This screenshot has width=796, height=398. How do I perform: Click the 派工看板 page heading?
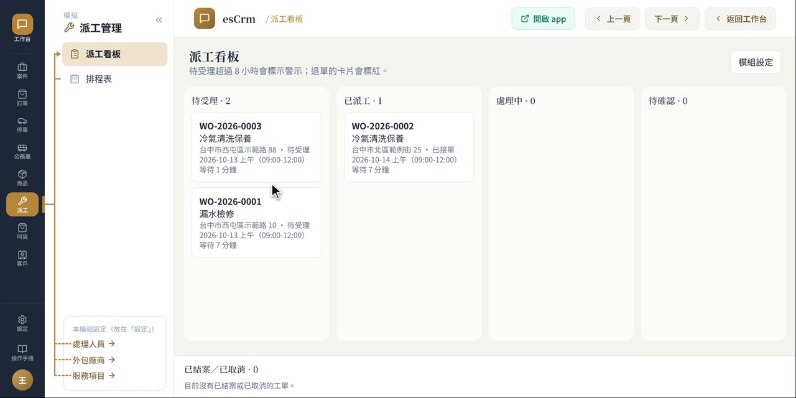215,57
